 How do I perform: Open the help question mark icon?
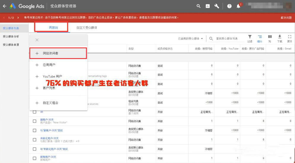coord(229,6)
